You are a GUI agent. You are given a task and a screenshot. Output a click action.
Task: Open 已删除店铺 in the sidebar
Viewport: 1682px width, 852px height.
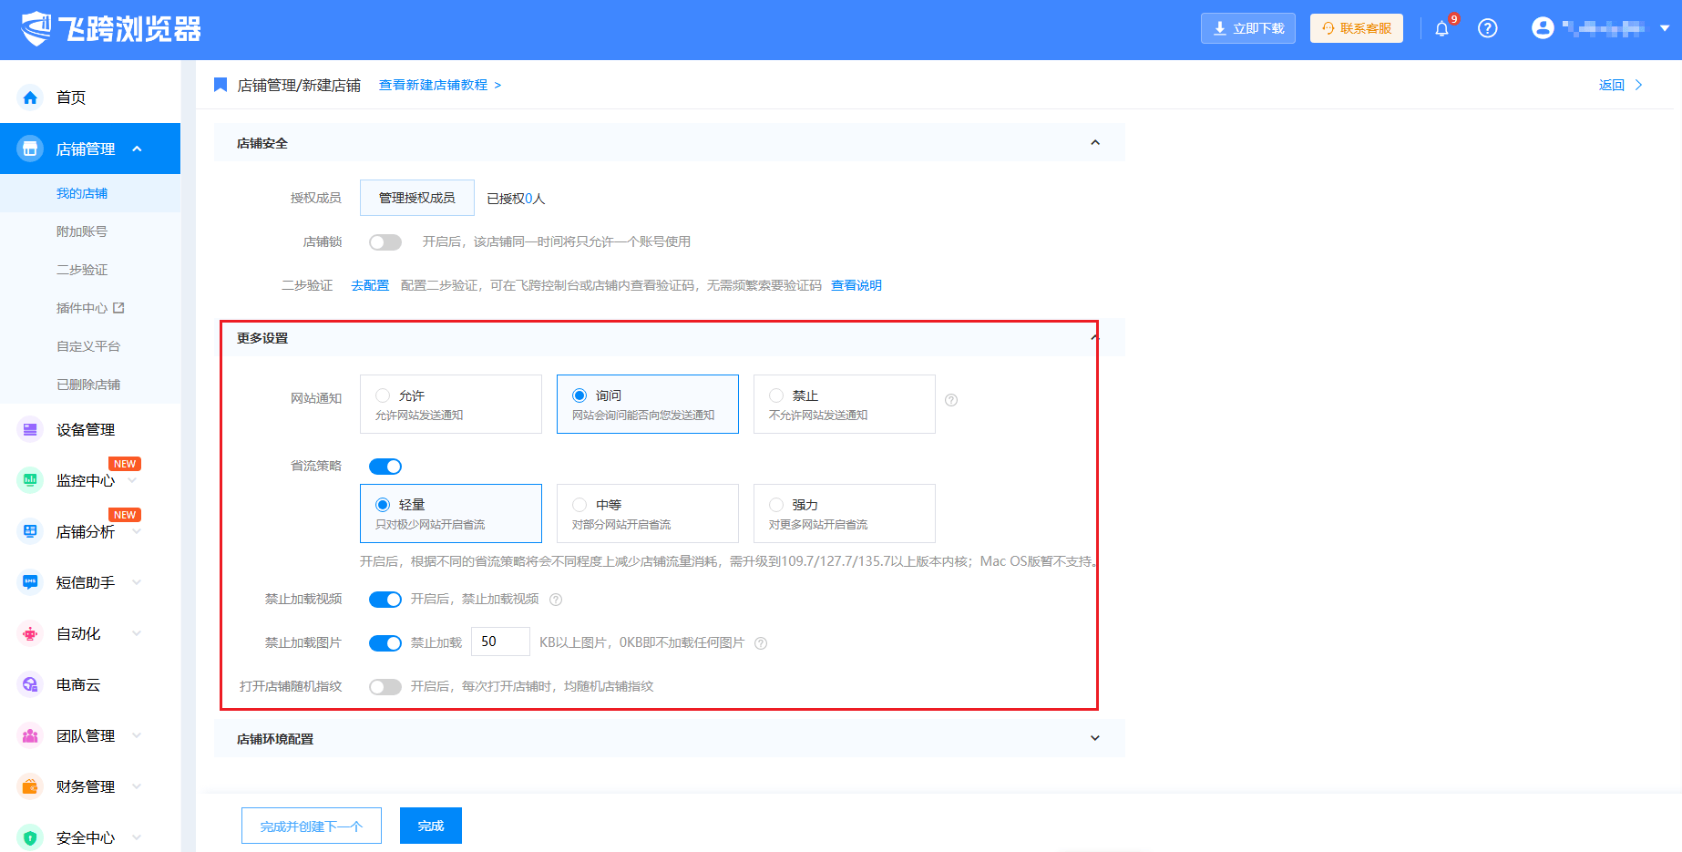(x=88, y=385)
